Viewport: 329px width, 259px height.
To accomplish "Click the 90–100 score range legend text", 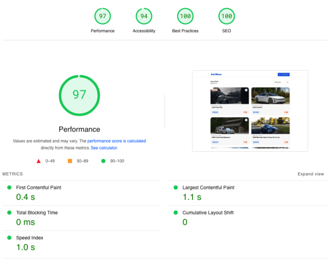I will click(117, 161).
